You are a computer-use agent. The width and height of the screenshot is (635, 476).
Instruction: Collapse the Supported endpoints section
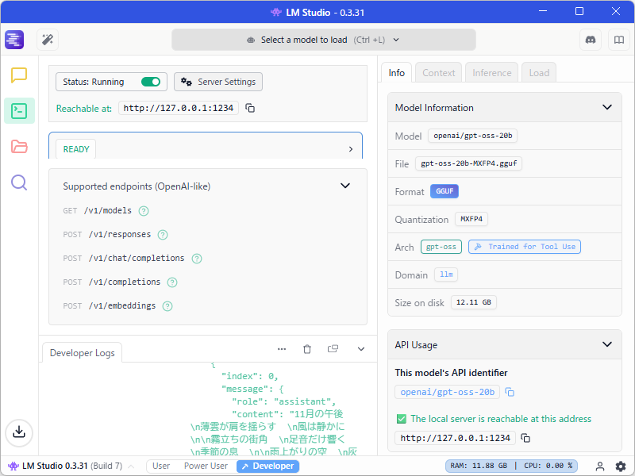(345, 185)
